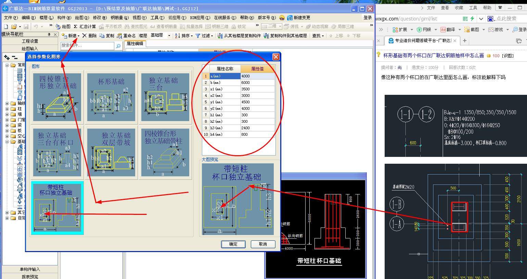The height and width of the screenshot is (279, 527).
Task: Click the 翻译 translate icon
Action: click(443, 30)
